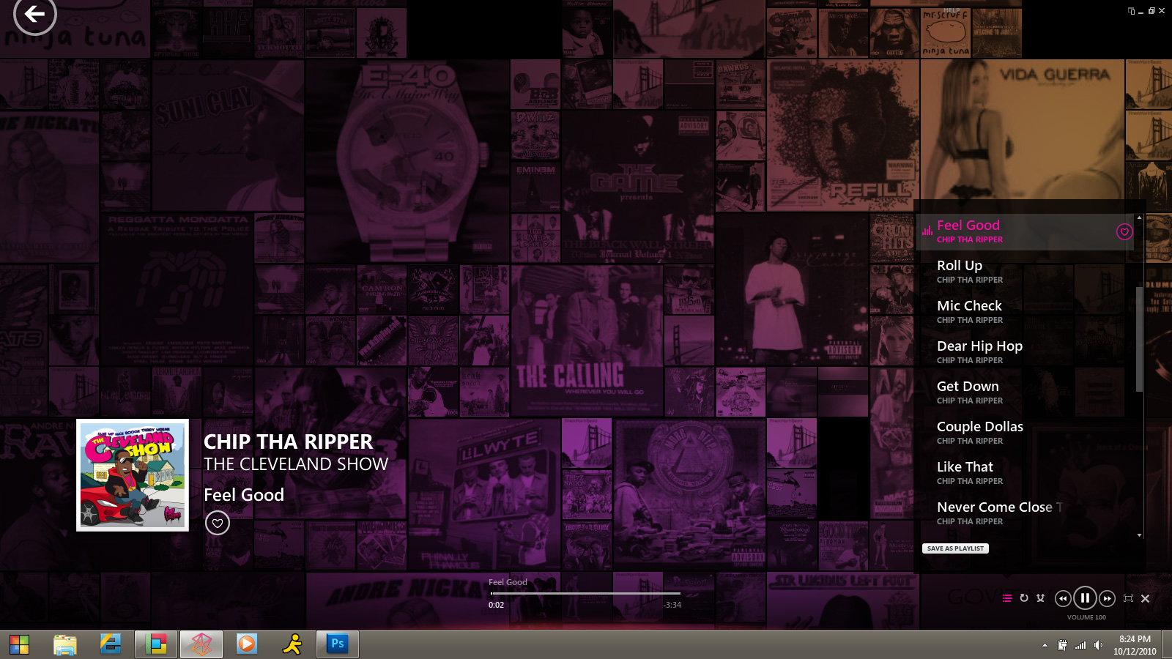1172x659 pixels.
Task: Click the equalizer icon beside Feel Good in list
Action: coord(927,231)
